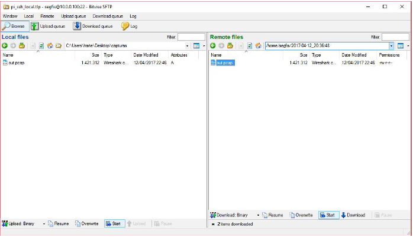
Task: Go up one folder in Local files
Action: (x=22, y=45)
